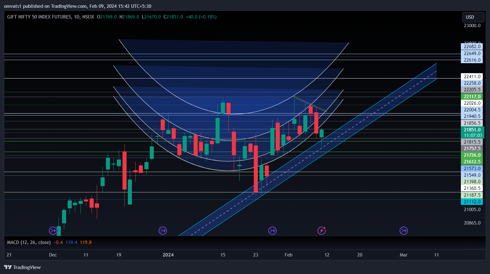Click the low price L21670.0
This screenshot has height=274, width=490.
pos(151,17)
